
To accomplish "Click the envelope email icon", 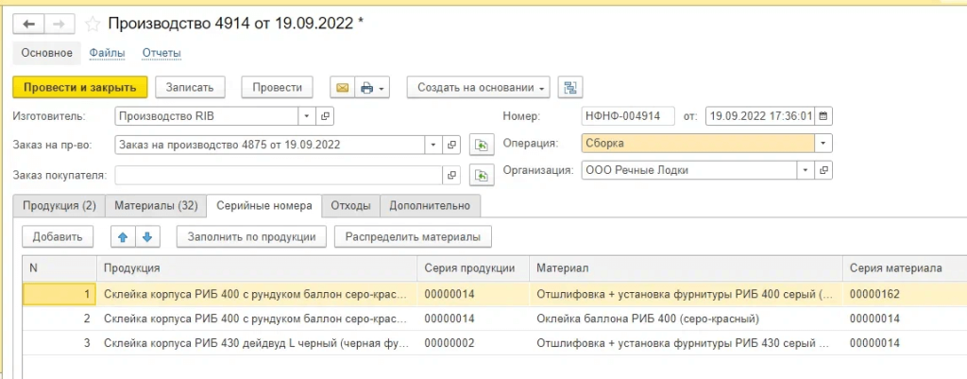I will click(x=342, y=88).
